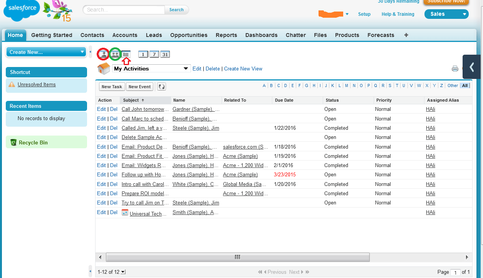Switch to activity list view icon
Screen dimensions: 483x278
pyautogui.click(x=126, y=54)
